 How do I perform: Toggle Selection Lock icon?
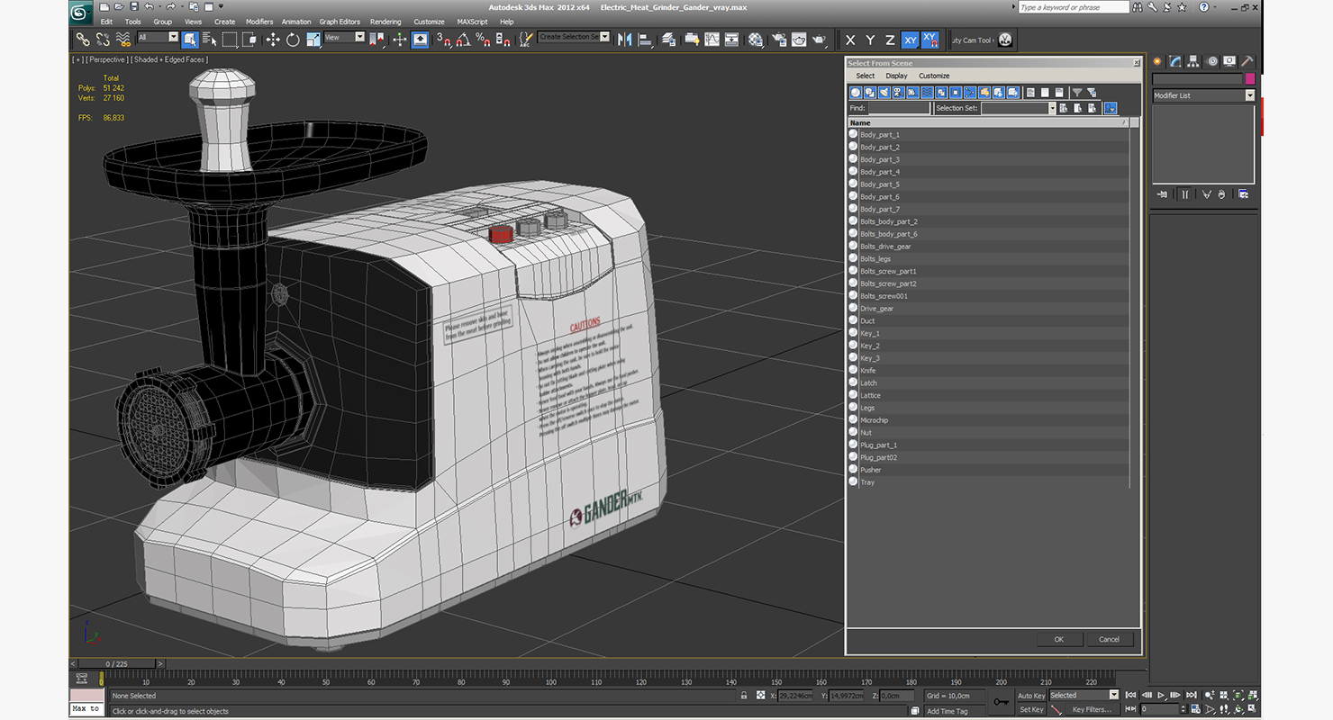(743, 695)
